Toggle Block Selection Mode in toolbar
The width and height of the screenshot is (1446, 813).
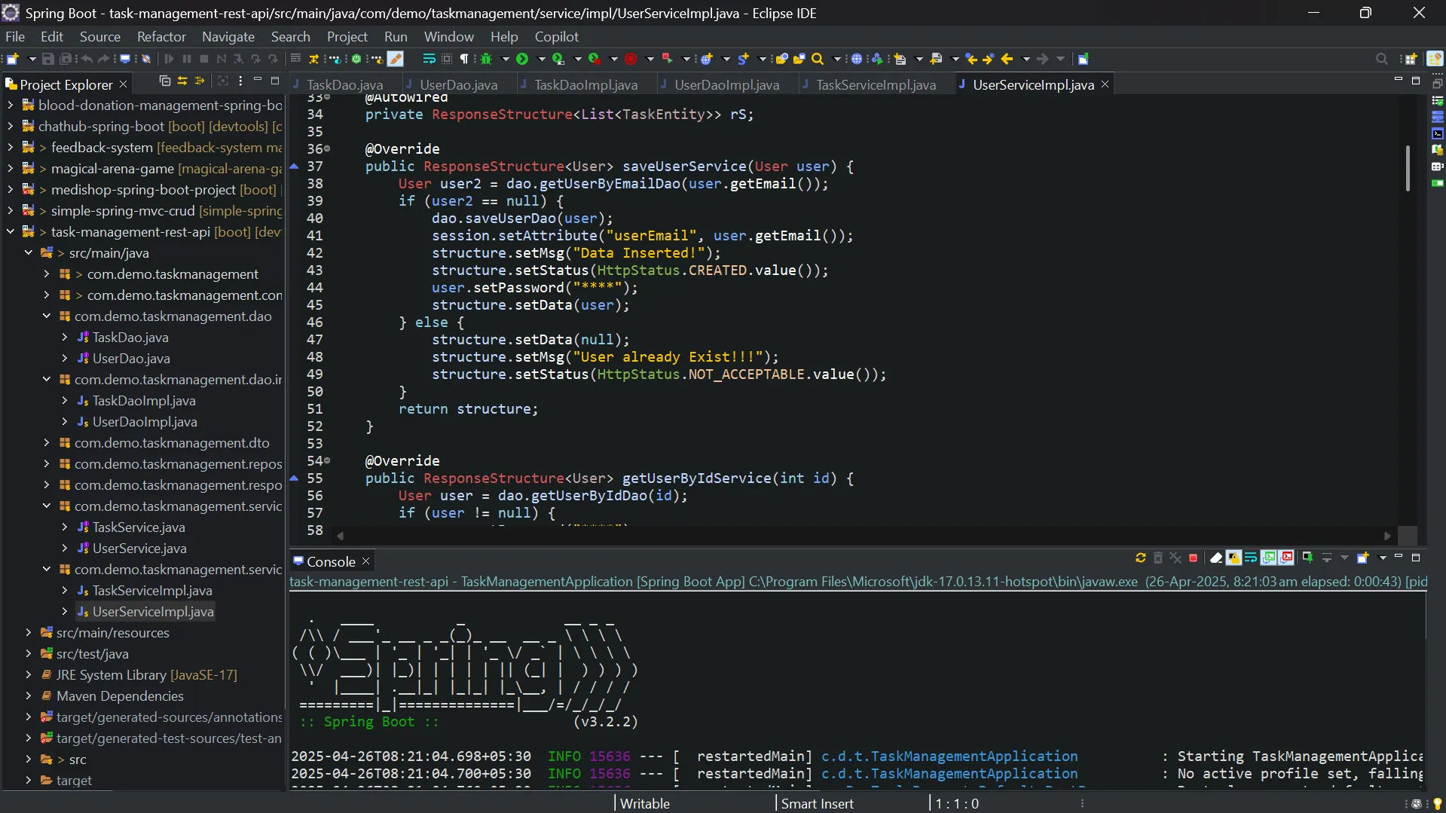tap(447, 59)
